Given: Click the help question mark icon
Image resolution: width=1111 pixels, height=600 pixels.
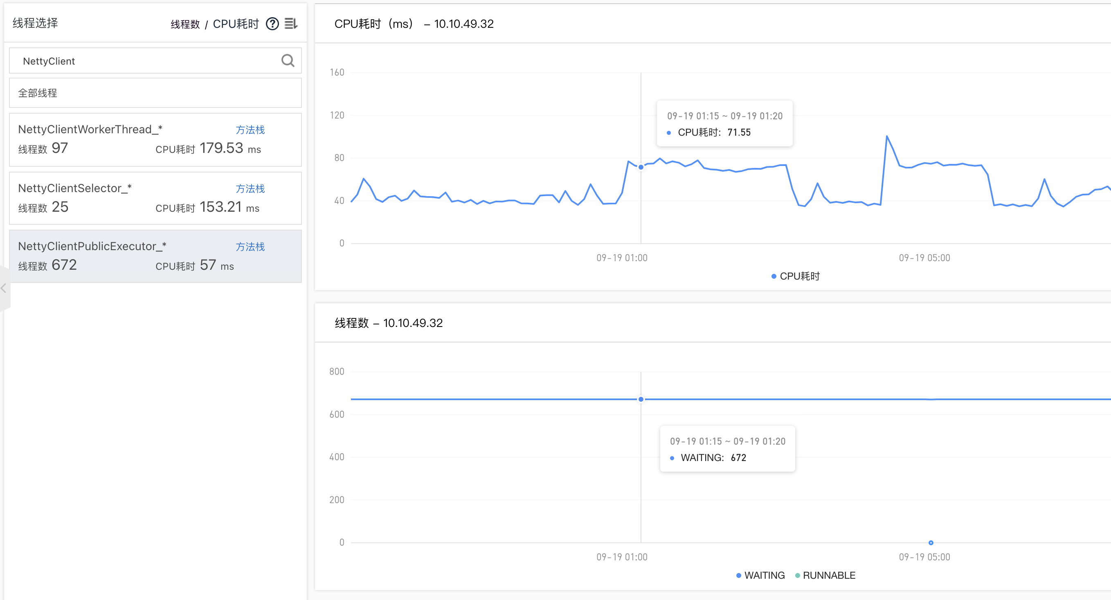Looking at the screenshot, I should point(272,24).
